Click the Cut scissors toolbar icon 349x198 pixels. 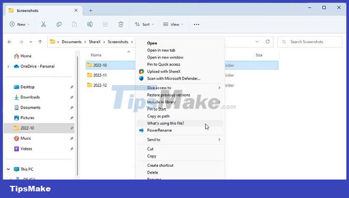[43, 24]
